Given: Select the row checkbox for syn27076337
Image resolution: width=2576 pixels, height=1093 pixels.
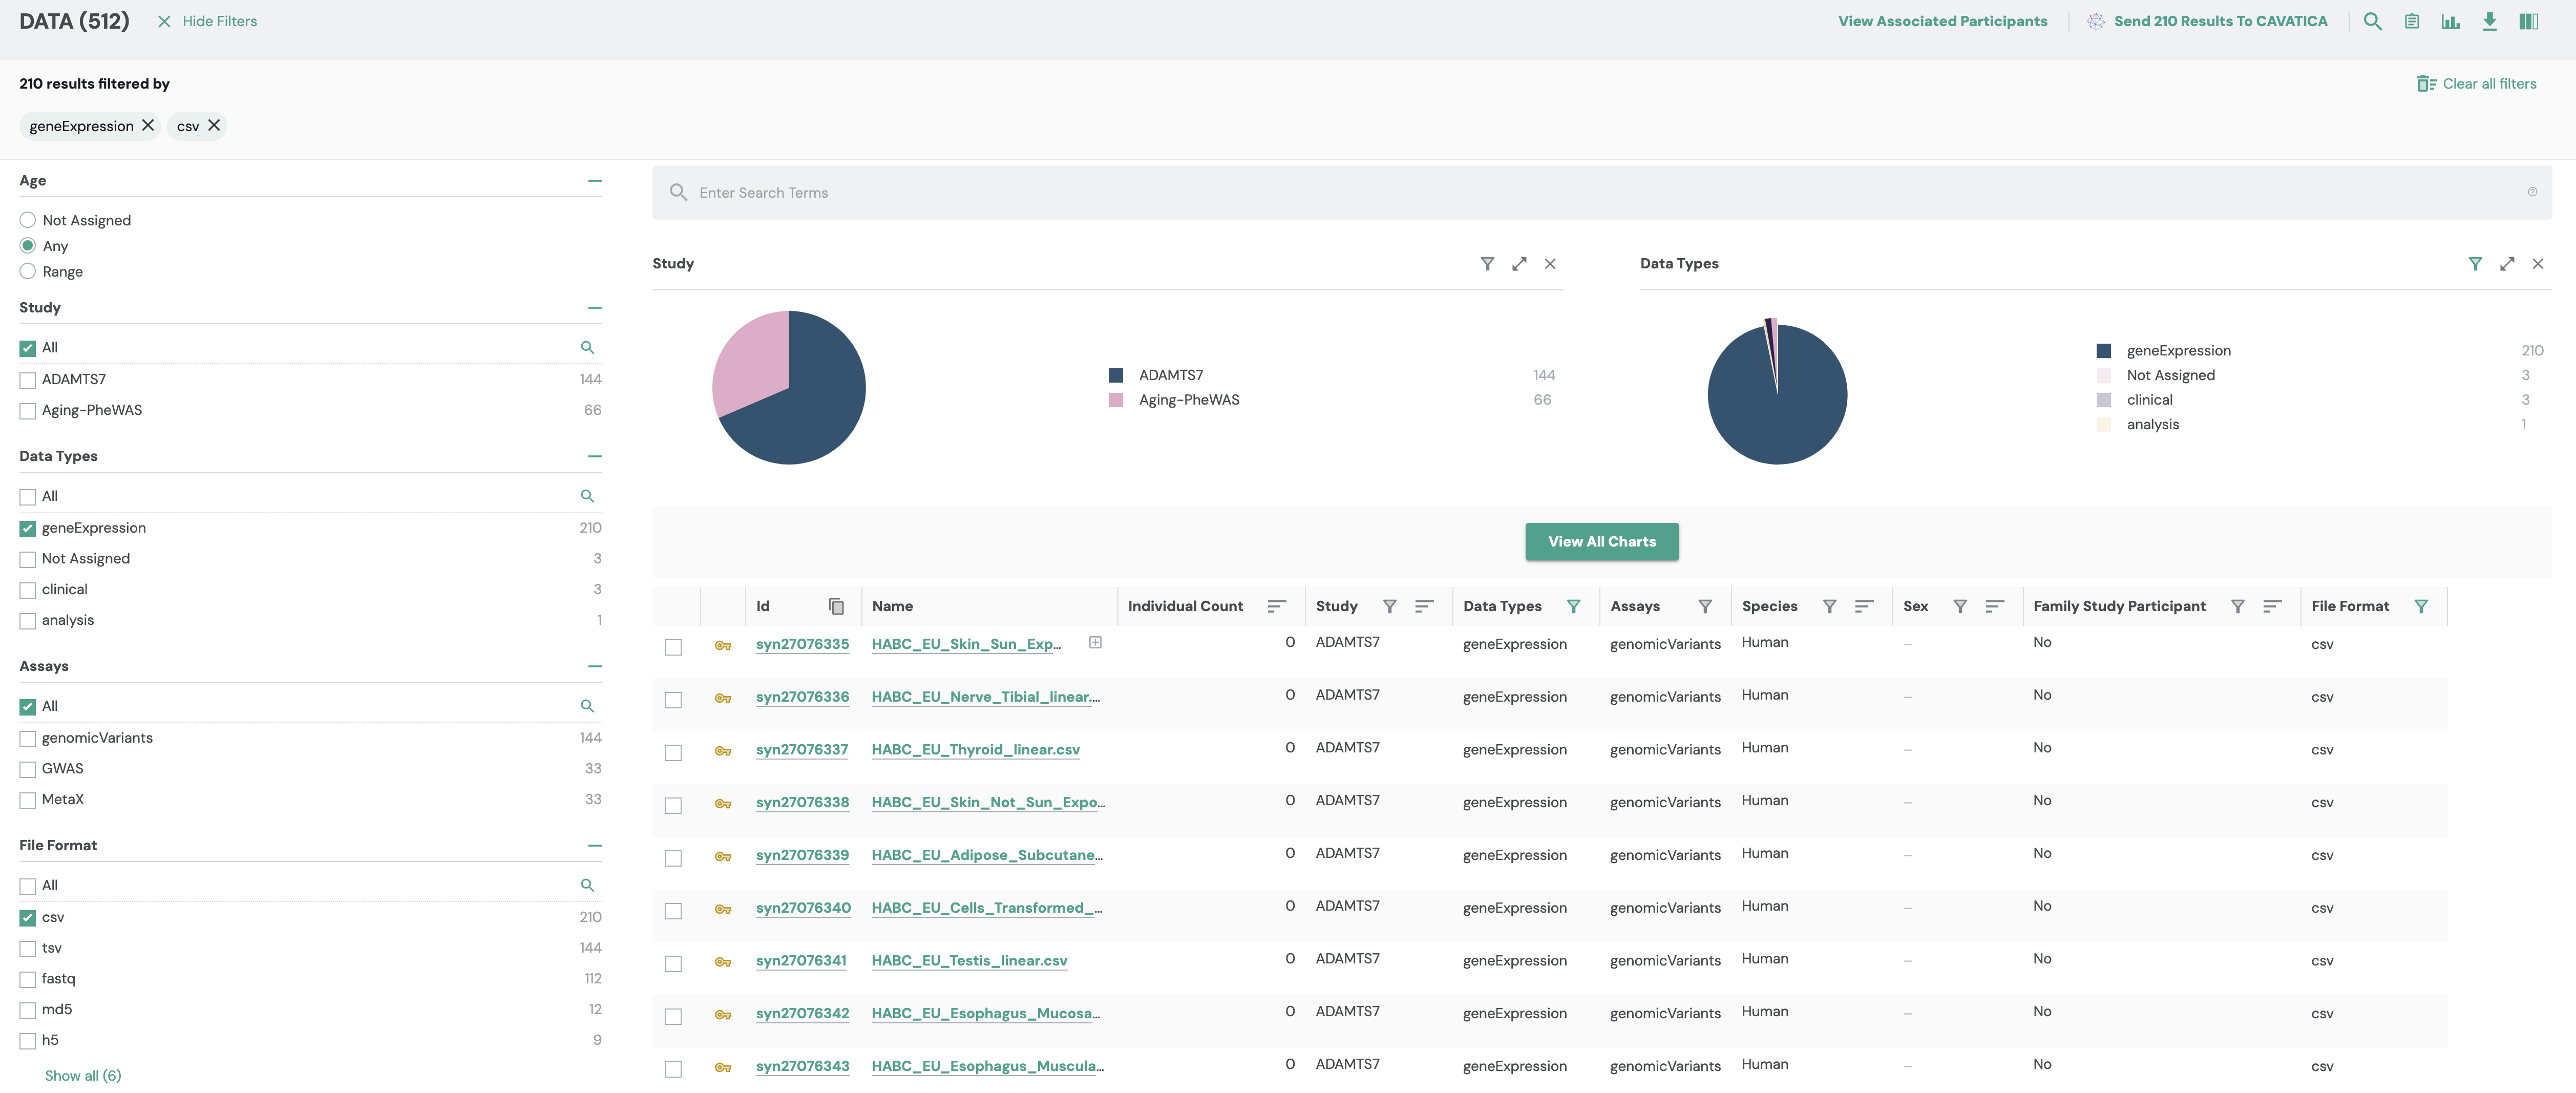Looking at the screenshot, I should click(x=673, y=753).
